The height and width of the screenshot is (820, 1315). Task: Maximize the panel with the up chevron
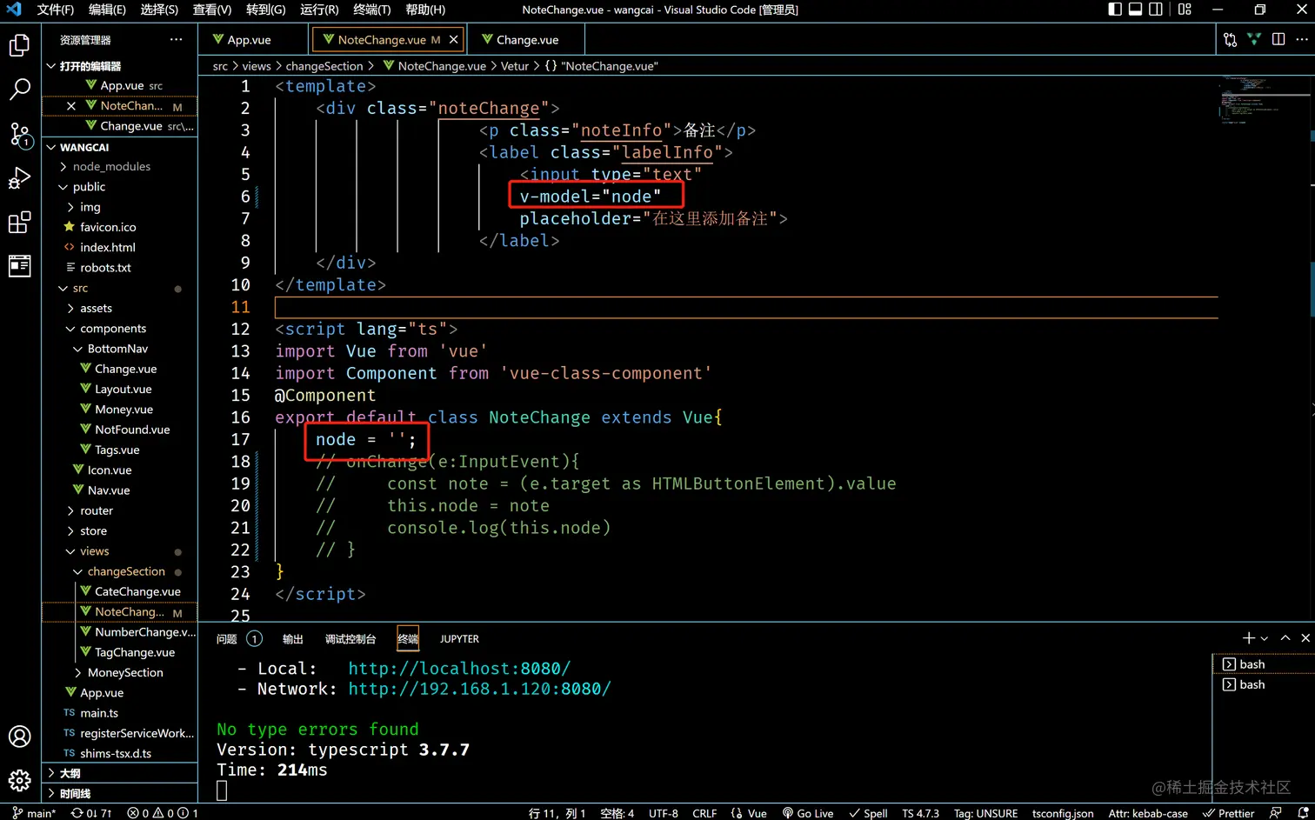coord(1285,638)
